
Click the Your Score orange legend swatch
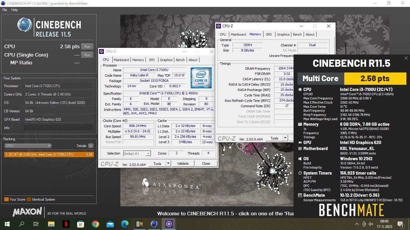[6, 199]
